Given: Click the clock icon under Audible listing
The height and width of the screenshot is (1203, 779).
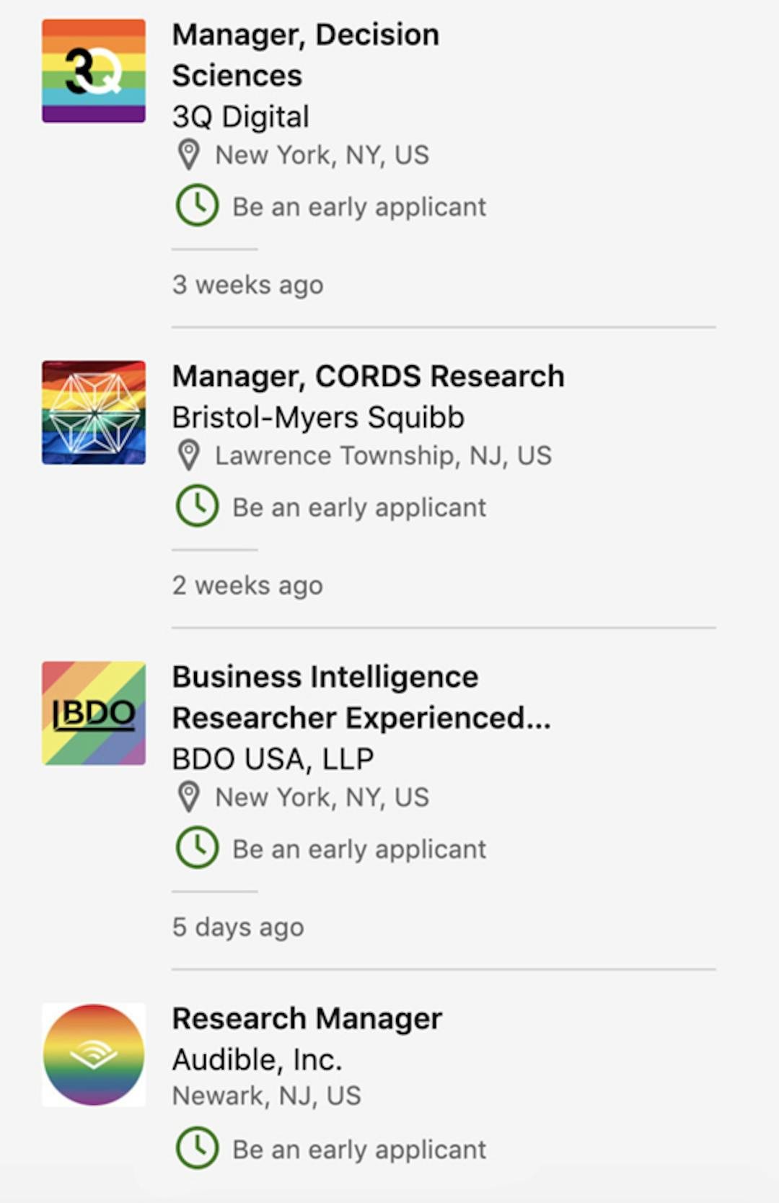Looking at the screenshot, I should 197,1148.
